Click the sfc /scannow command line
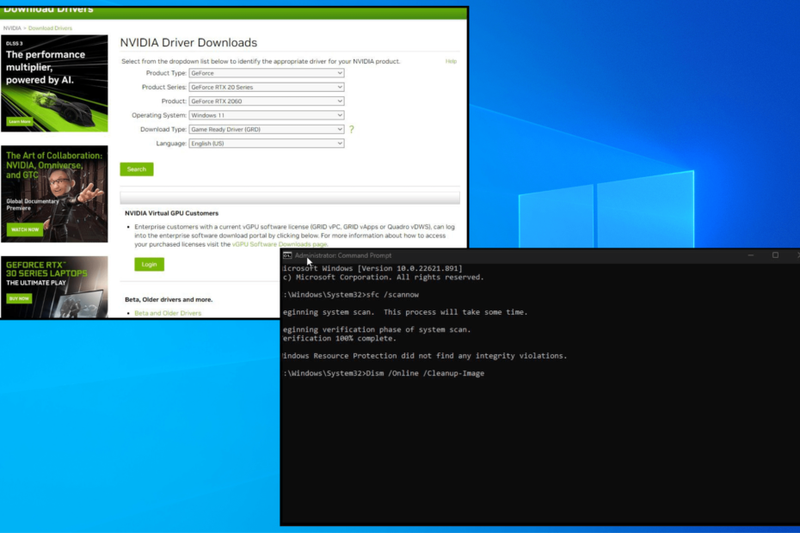Screen dimensions: 800x533 point(351,295)
